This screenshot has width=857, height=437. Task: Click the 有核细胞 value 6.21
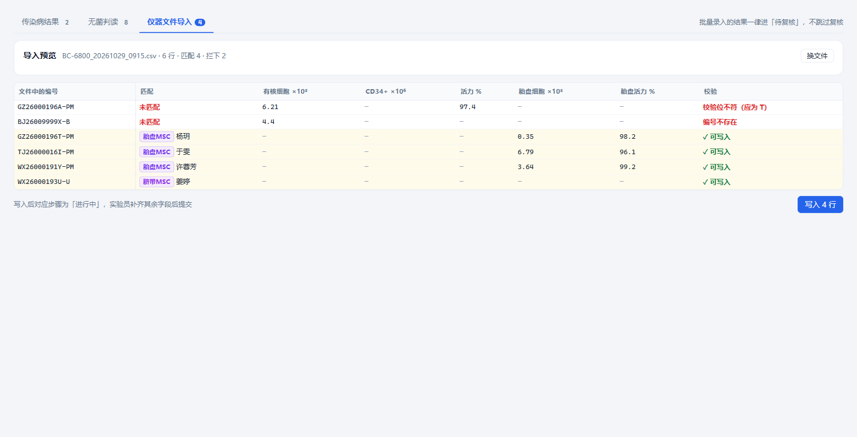(x=270, y=107)
